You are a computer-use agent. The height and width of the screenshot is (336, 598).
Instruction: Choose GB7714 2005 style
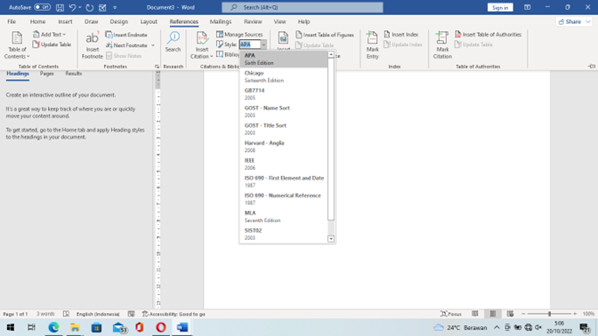coord(283,94)
